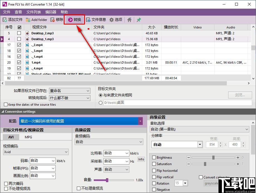Click the app logo icon in the title bar
Viewport: 256px width, 193px height.
point(5,4)
